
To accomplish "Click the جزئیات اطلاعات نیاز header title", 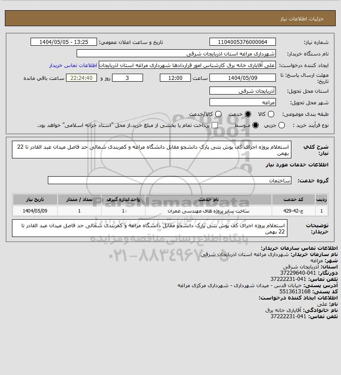I will pyautogui.click(x=302, y=19).
